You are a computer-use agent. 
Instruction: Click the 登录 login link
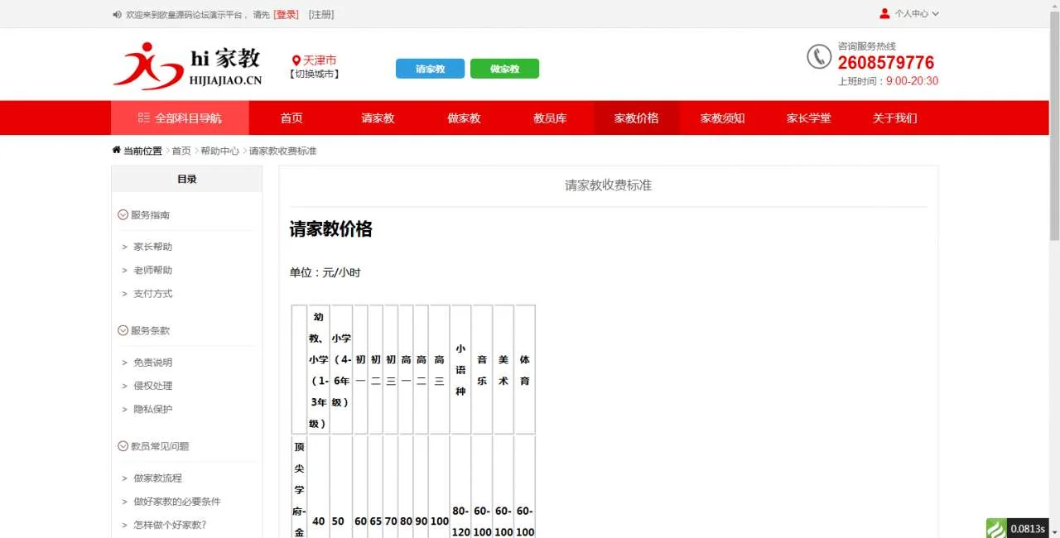coord(286,14)
